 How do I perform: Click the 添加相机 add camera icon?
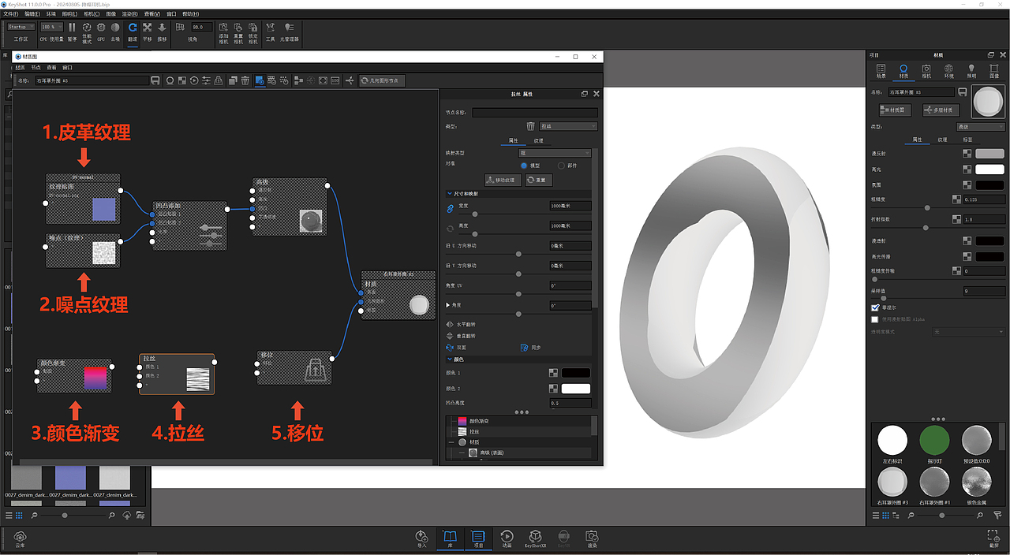click(x=224, y=28)
